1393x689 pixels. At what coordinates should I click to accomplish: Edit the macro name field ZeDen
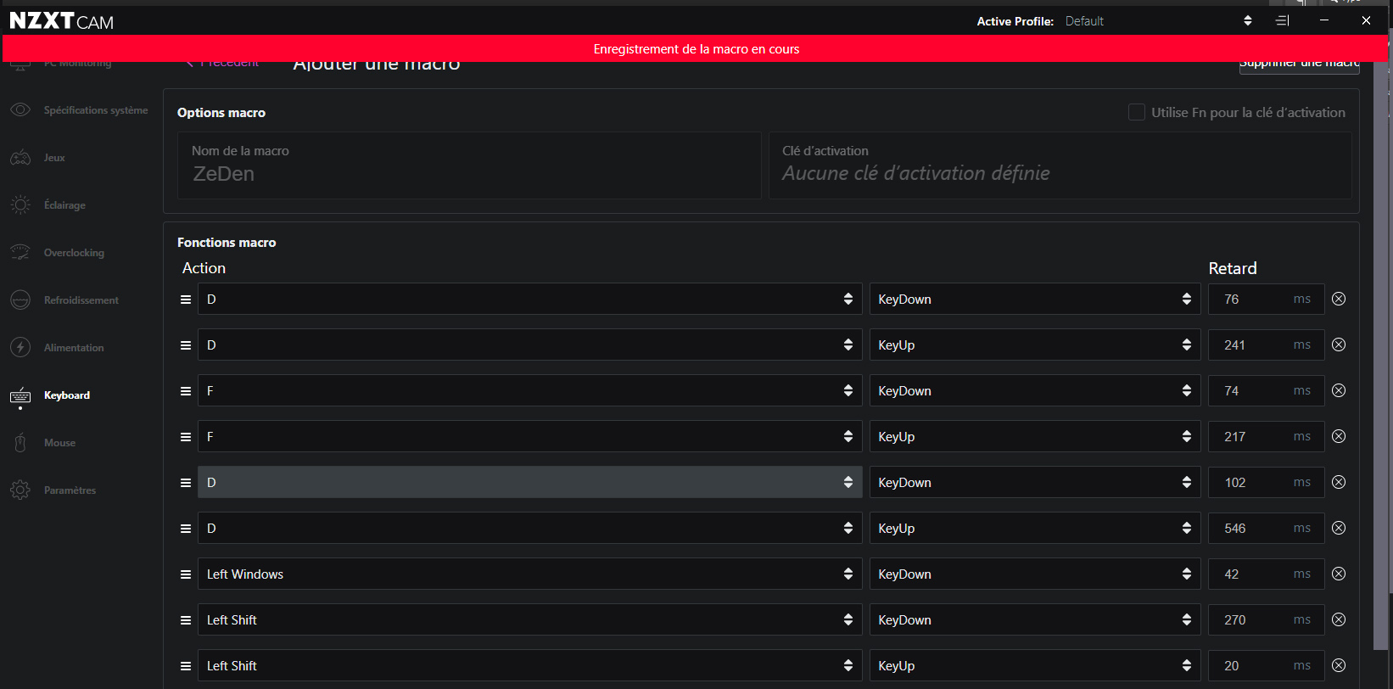click(x=468, y=173)
